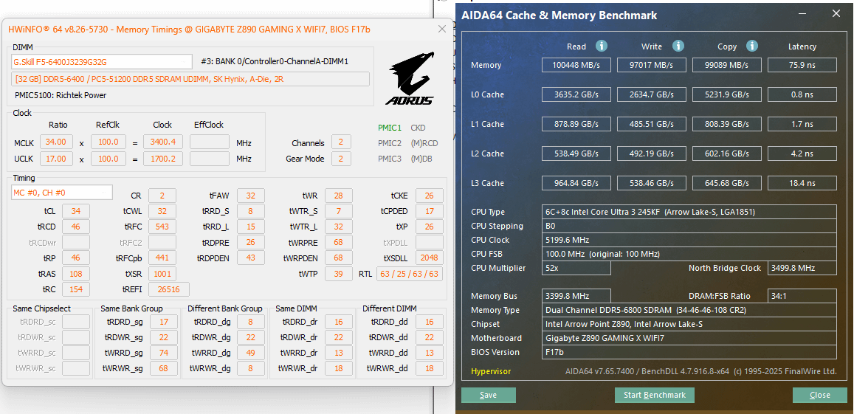
Task: Click the CPU Stepping B0 field
Action: [x=689, y=226]
